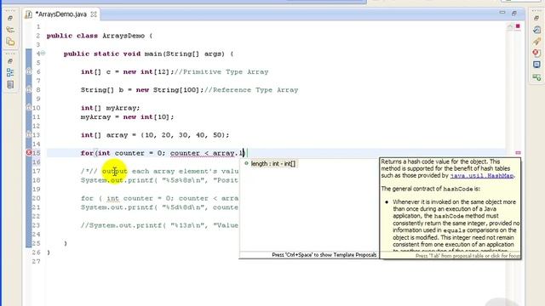Restore the right-side fast view stack
545x306 pixels.
(536, 18)
